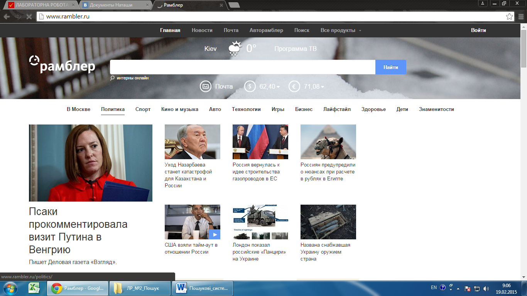527x296 pixels.
Task: Select the Спорт category
Action: (143, 109)
